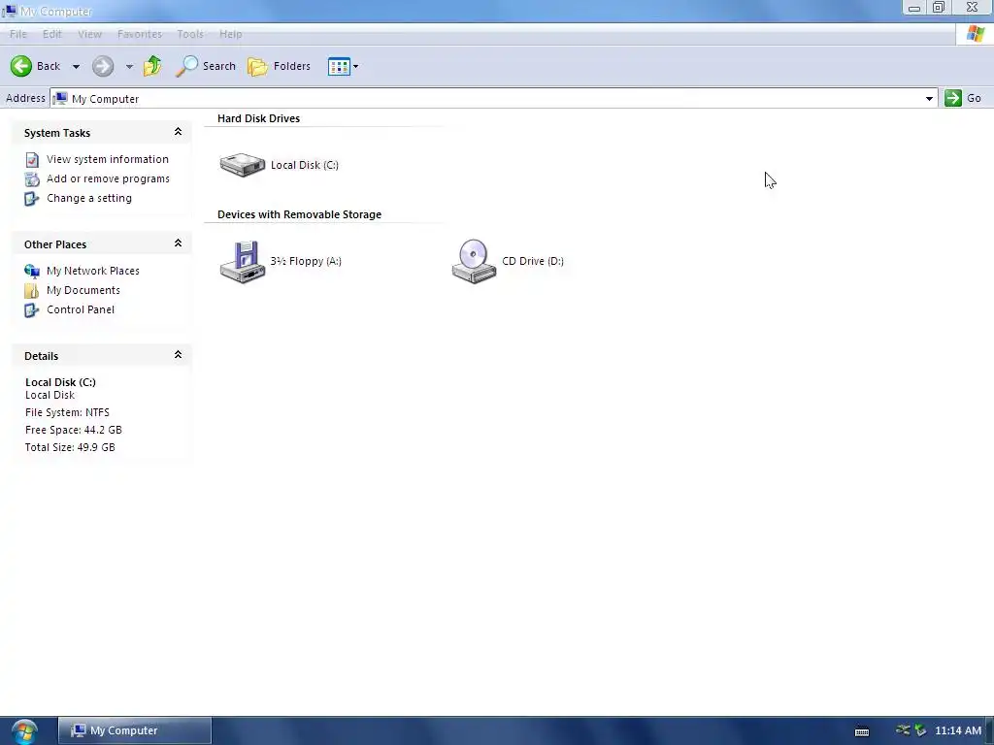Screen dimensions: 994x745
Task: Open the Back history dropdown arrow
Action: click(76, 67)
